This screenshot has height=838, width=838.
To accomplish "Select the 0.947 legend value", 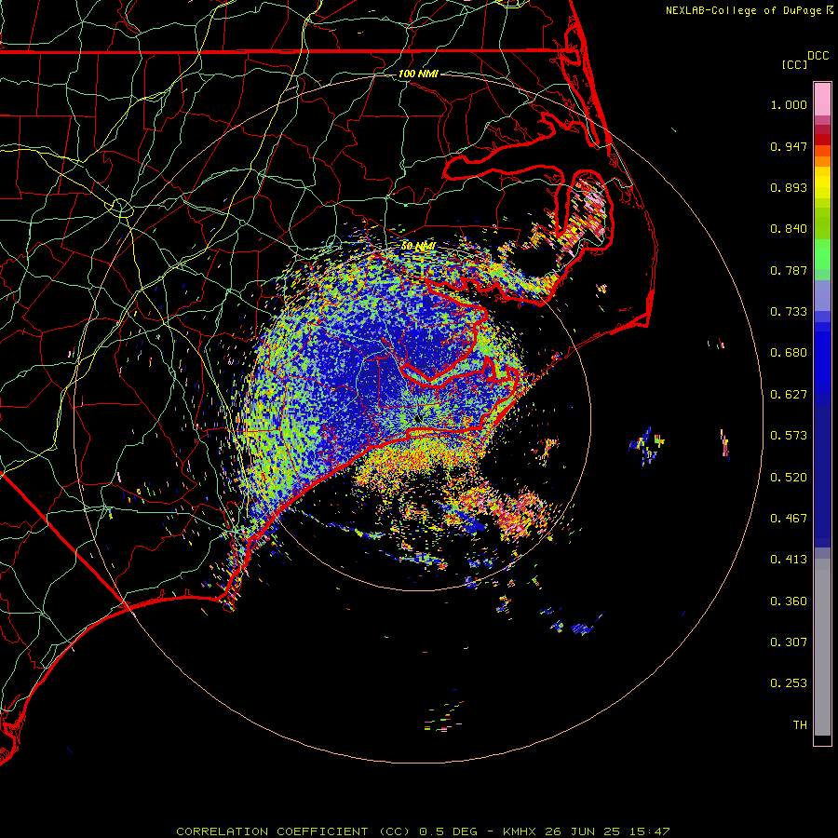I will pos(789,146).
